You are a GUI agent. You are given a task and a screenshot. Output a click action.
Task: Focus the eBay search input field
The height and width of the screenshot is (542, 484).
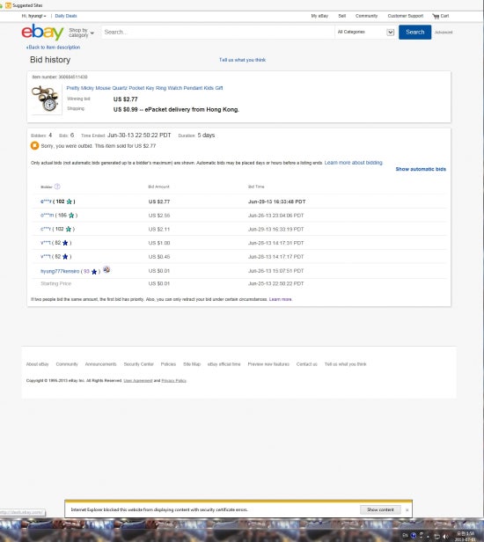(x=218, y=32)
